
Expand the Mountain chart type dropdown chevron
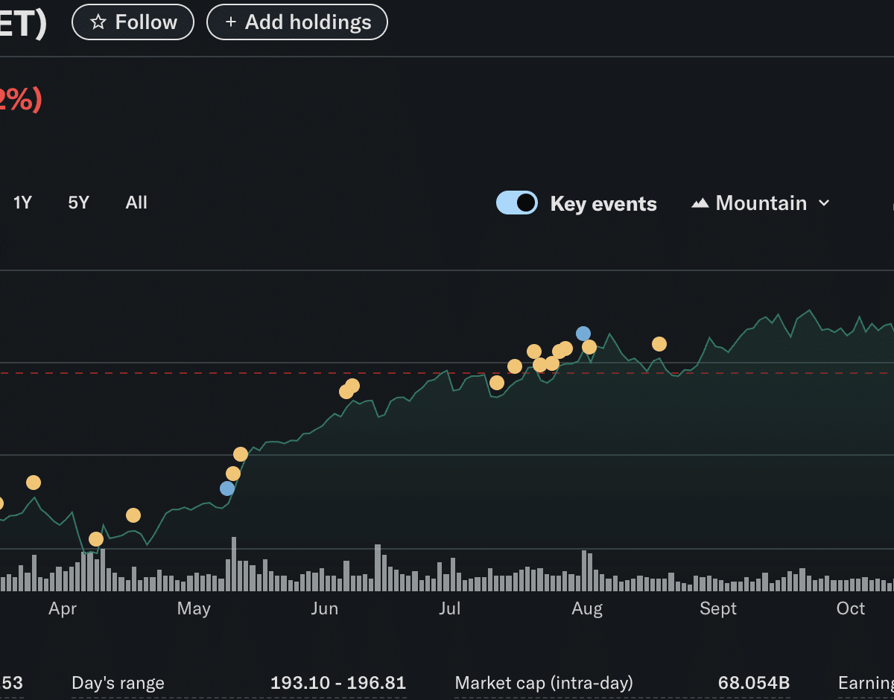824,203
